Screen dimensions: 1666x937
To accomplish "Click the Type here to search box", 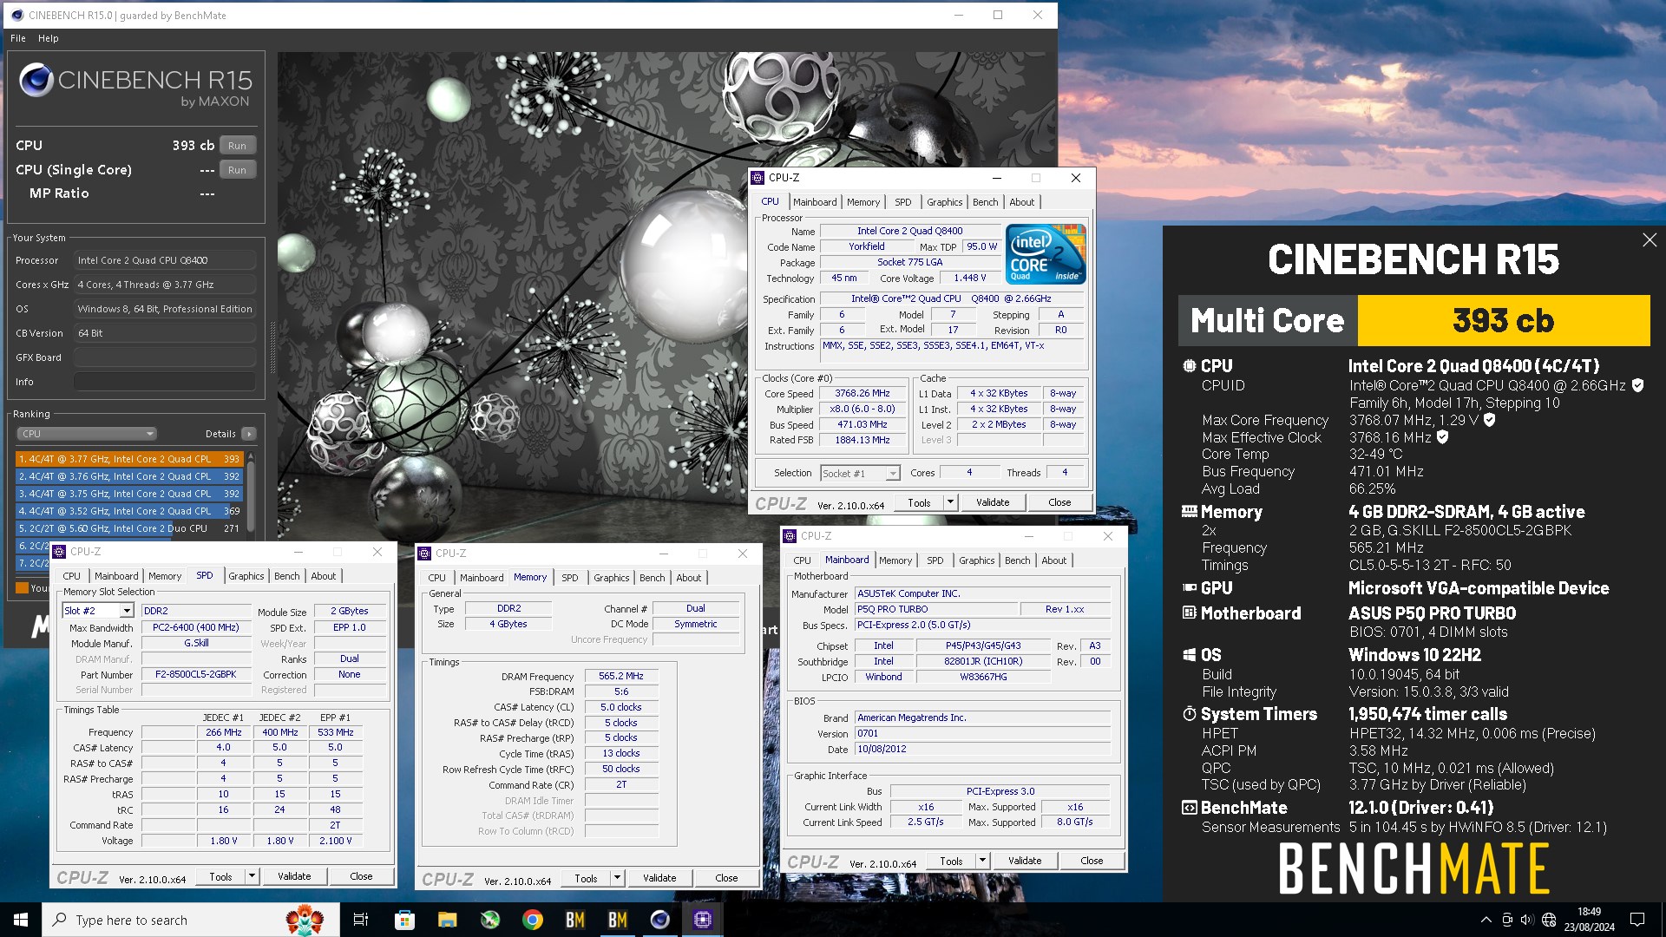I will pos(191,920).
